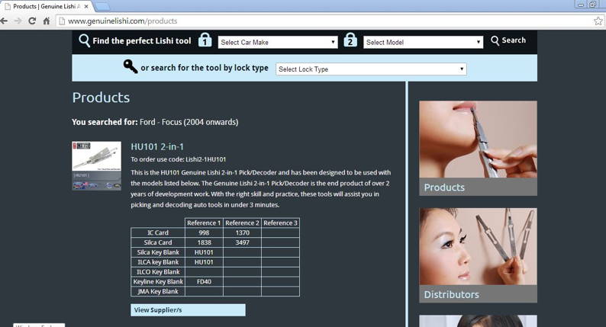
Task: Reload the page with the refresh icon
Action: 33,21
